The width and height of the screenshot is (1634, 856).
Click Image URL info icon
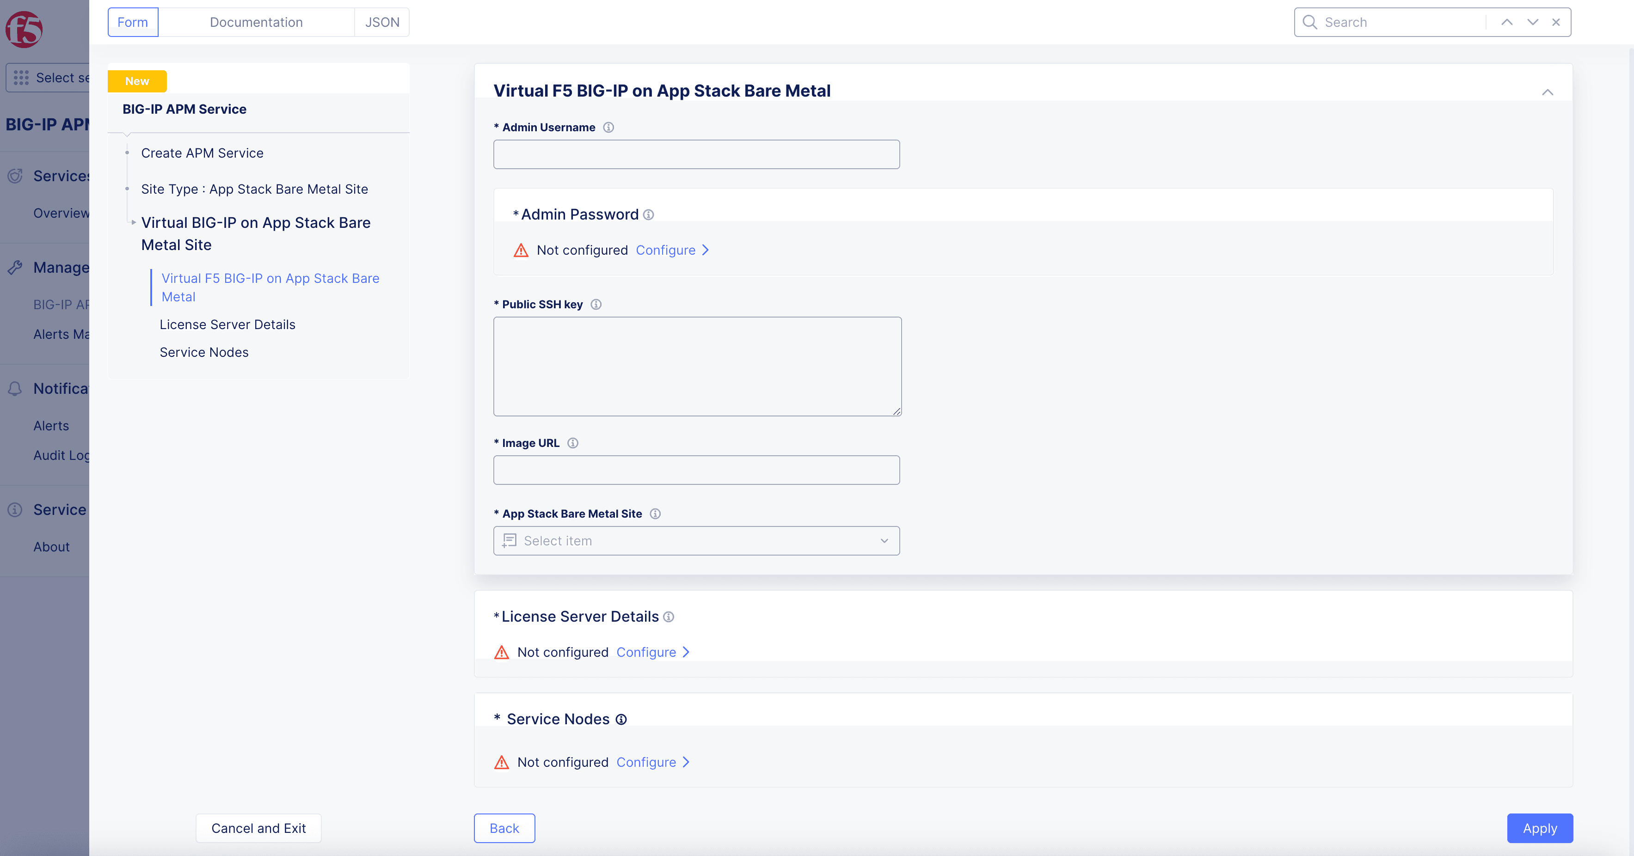point(573,443)
